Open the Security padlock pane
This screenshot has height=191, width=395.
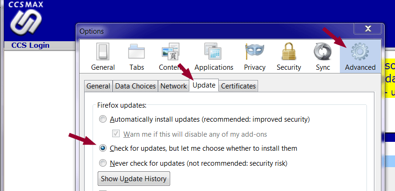click(x=289, y=57)
